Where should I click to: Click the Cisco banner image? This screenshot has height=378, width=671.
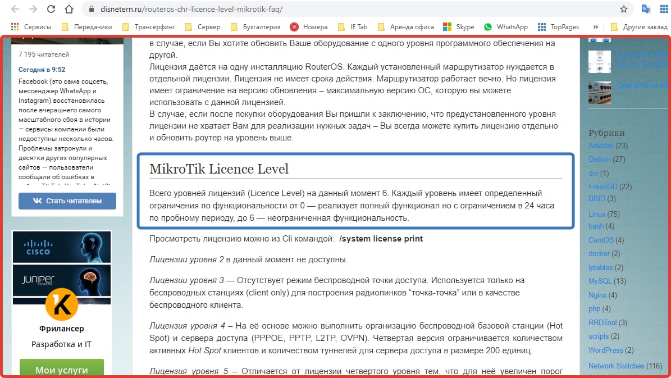coord(62,247)
